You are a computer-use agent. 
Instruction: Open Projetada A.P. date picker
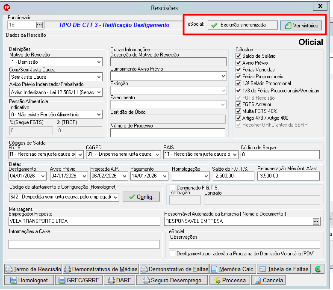(x=125, y=176)
